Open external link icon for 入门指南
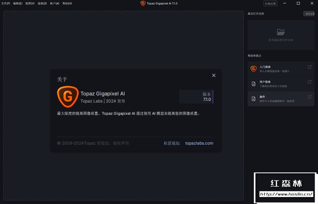318x204 pixels. (310, 67)
